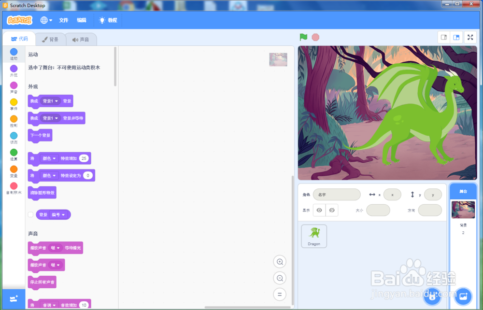Click the sprite x position field
Viewport: 483px width, 310px height.
392,195
